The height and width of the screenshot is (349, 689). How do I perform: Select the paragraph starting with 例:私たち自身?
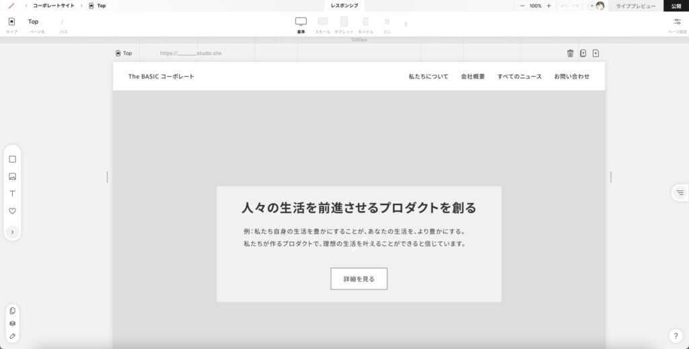tap(355, 237)
